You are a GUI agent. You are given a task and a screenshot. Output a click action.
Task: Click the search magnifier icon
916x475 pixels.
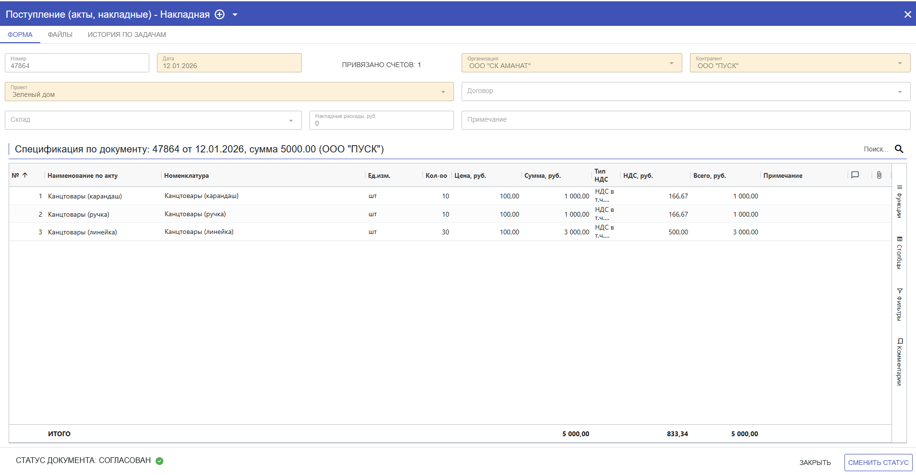899,149
